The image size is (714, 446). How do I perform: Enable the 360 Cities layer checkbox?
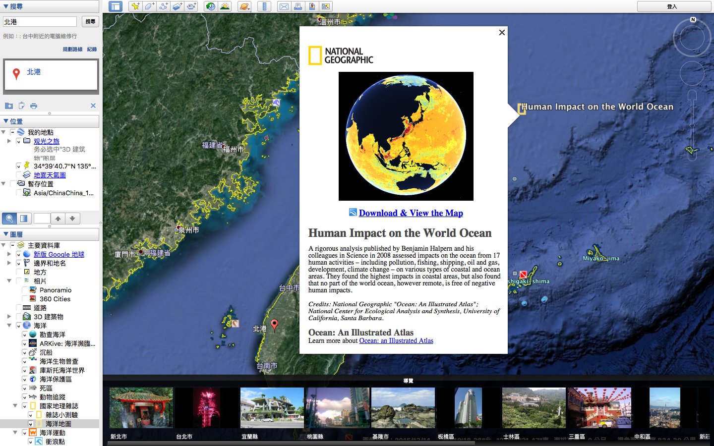(x=25, y=299)
